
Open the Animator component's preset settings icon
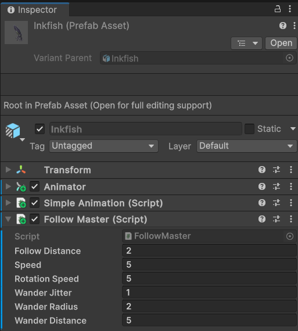277,186
